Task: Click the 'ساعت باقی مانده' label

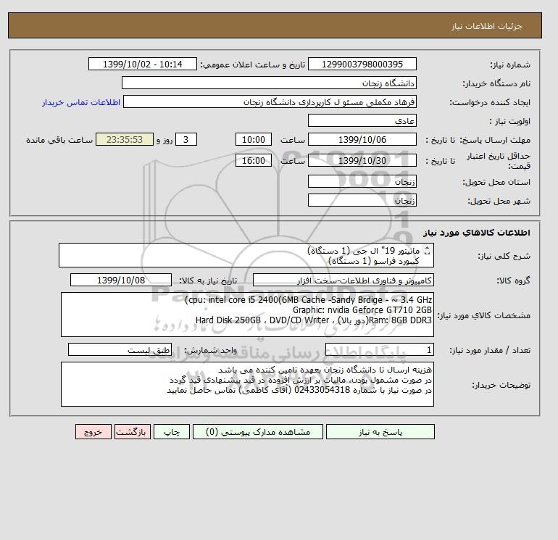Action: [x=59, y=140]
